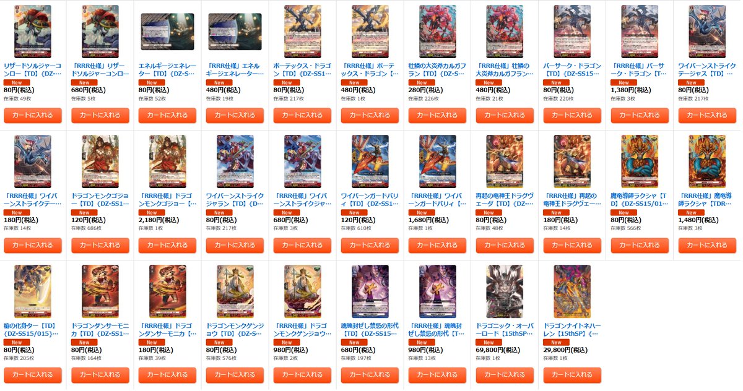The height and width of the screenshot is (391, 743).
Task: View the 80円 魔竜導師ラクシャ card image
Action: tap(640, 161)
